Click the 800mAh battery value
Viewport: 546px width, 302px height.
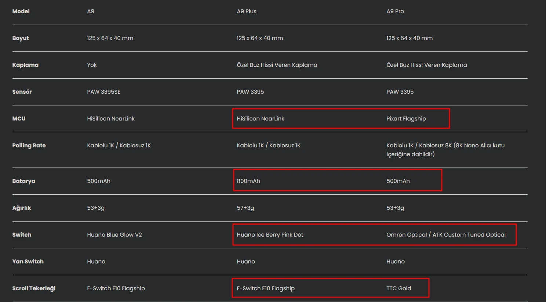point(248,181)
